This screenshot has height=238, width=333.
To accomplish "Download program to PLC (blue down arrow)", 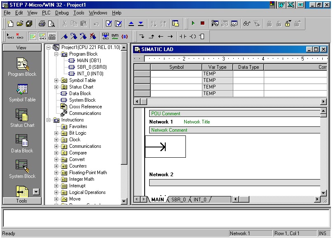I will [141, 23].
